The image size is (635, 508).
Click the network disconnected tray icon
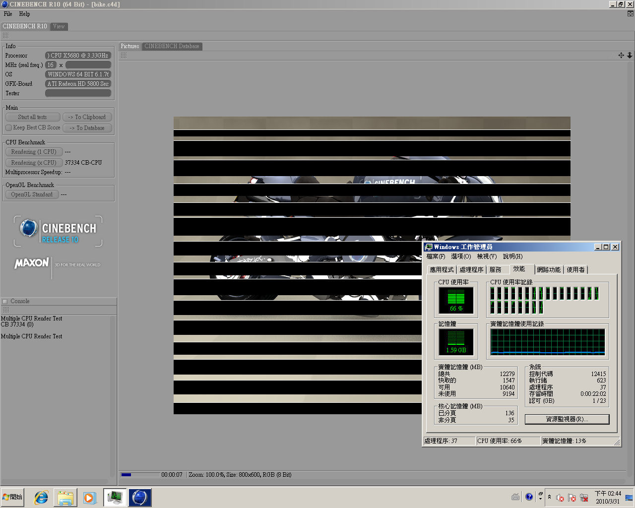[x=584, y=498]
